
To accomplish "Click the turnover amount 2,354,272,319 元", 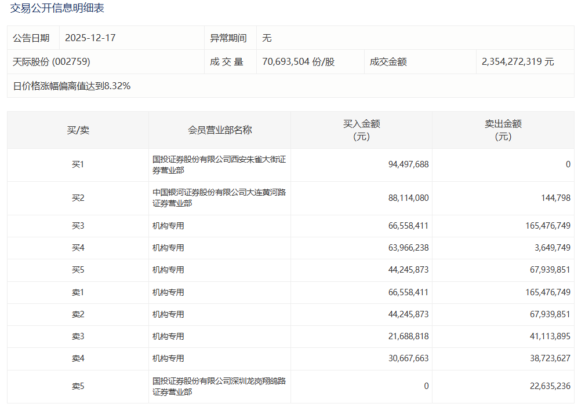I will [x=518, y=61].
